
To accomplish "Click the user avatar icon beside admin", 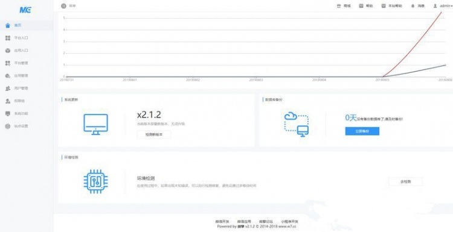I will tap(435, 6).
